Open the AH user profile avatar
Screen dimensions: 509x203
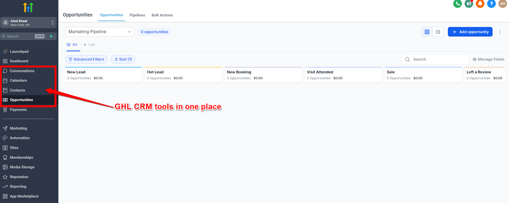tap(503, 4)
